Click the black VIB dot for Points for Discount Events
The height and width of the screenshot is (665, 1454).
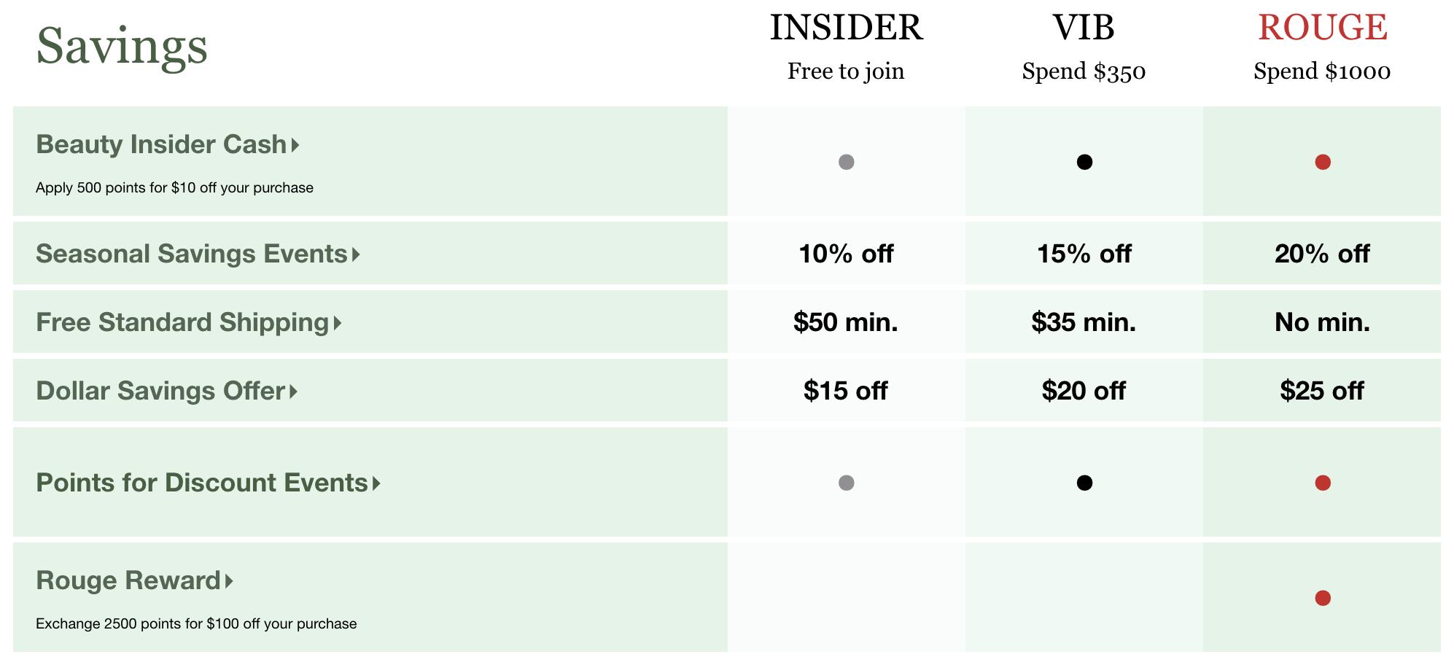click(1084, 483)
